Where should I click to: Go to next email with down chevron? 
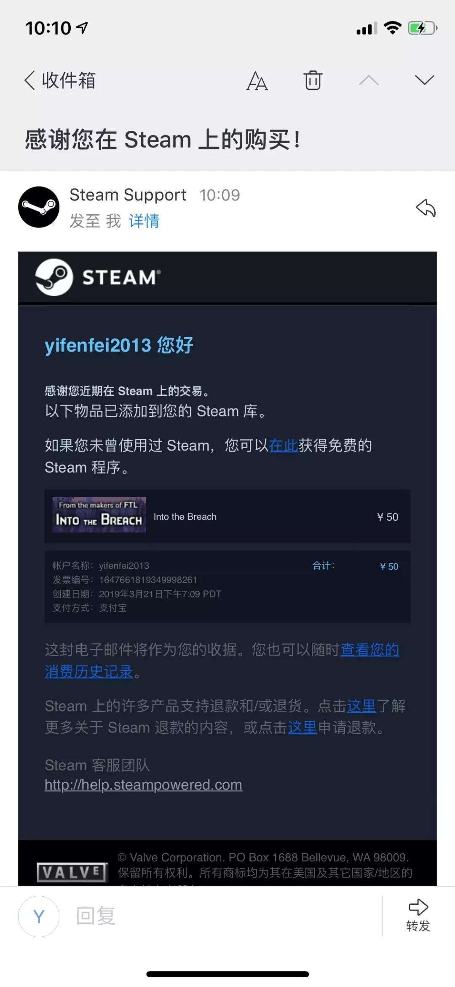[424, 80]
